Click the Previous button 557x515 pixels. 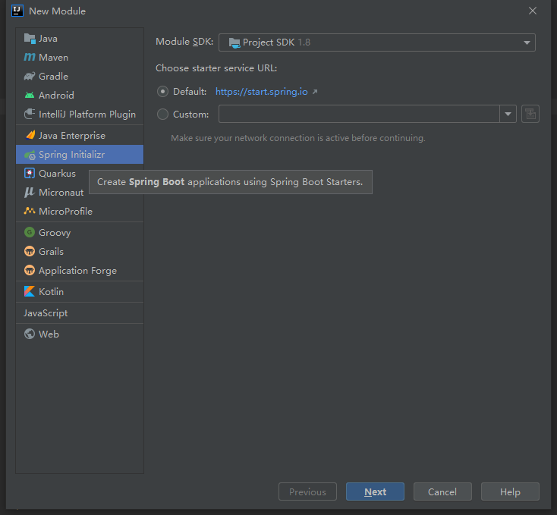(307, 491)
